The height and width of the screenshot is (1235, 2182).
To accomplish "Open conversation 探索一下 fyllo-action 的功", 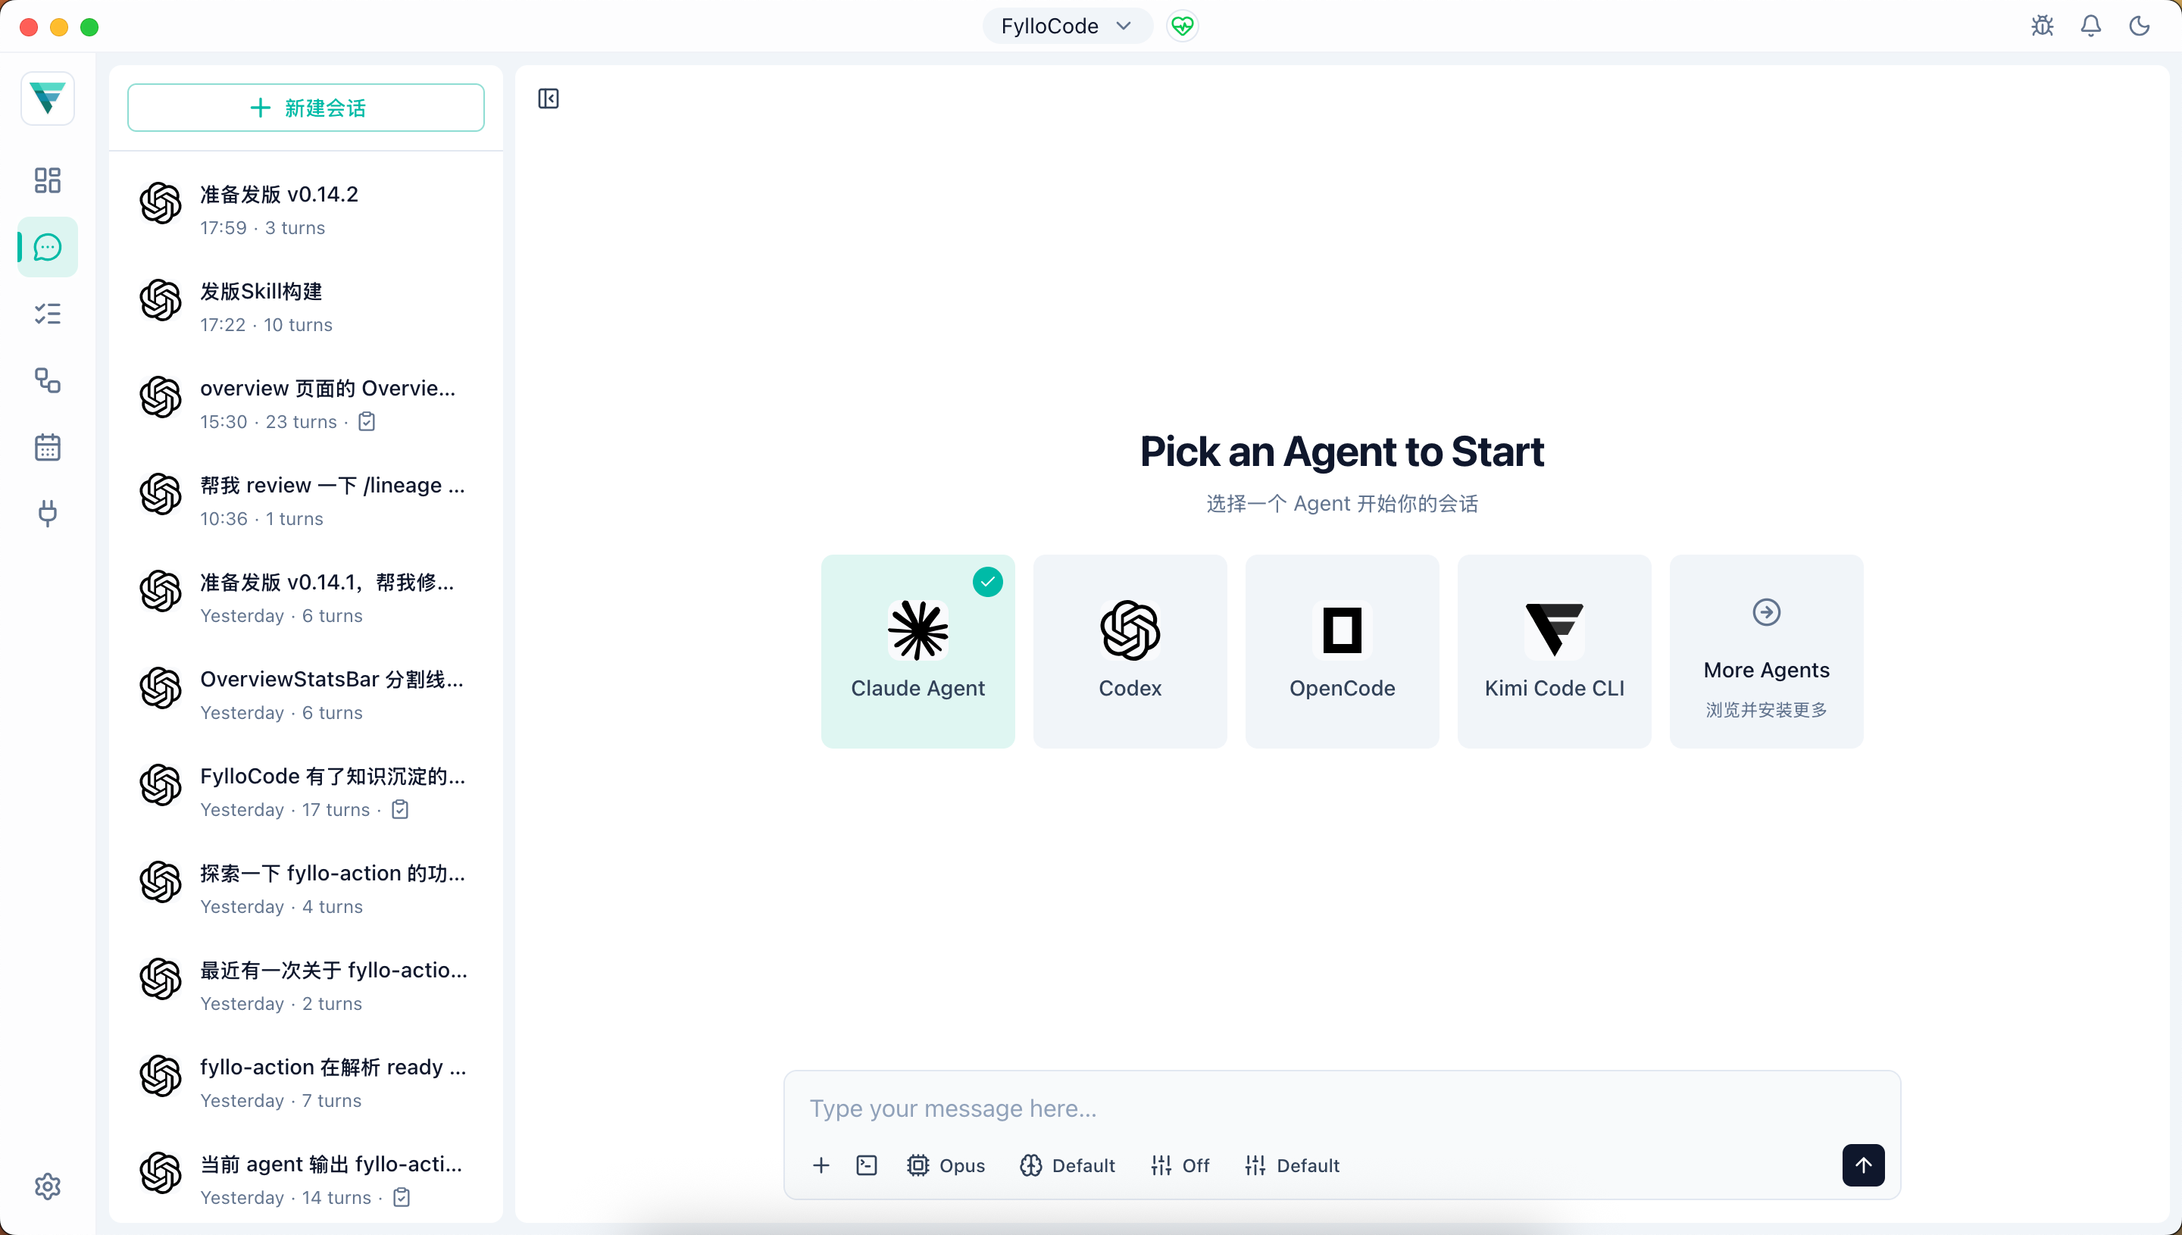I will (305, 889).
